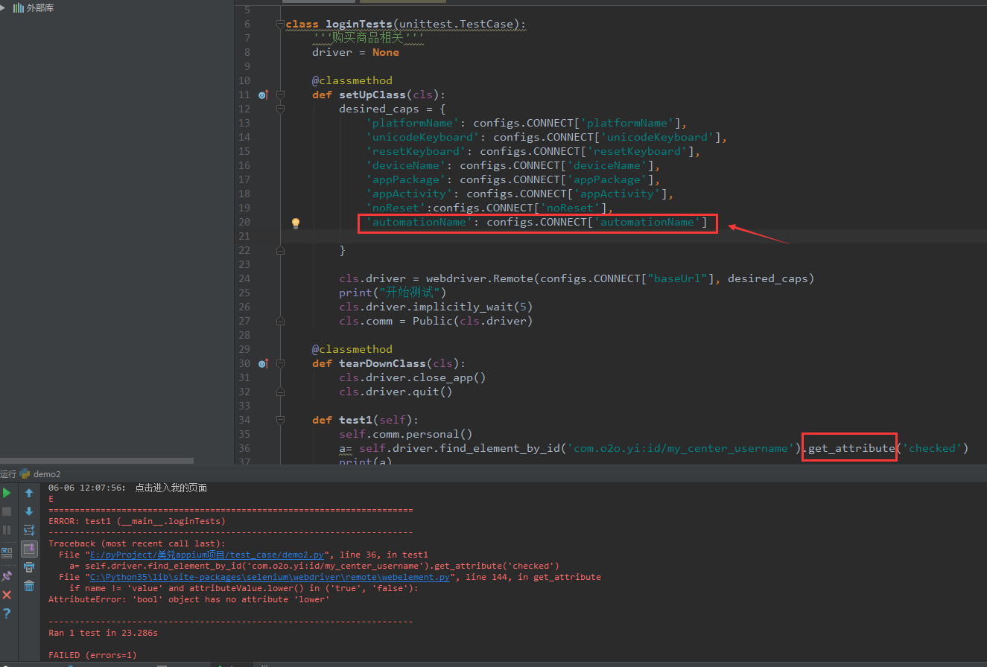Click cls.comm = Public(cls.driver) line
The width and height of the screenshot is (987, 667).
click(436, 321)
